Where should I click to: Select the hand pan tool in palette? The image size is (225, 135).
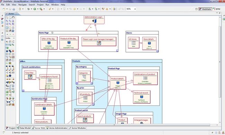click(x=13, y=18)
